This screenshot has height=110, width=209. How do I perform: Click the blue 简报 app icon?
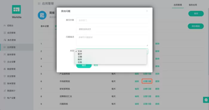point(42,15)
